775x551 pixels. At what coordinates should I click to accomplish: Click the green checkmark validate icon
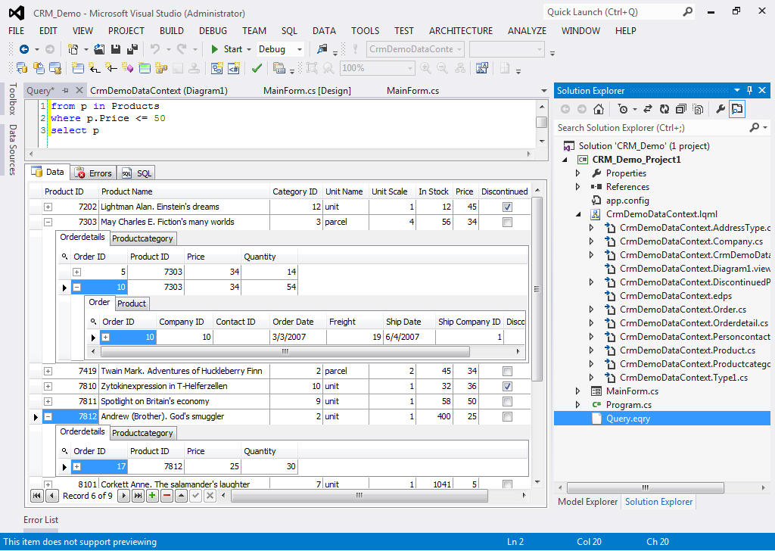pos(257,68)
